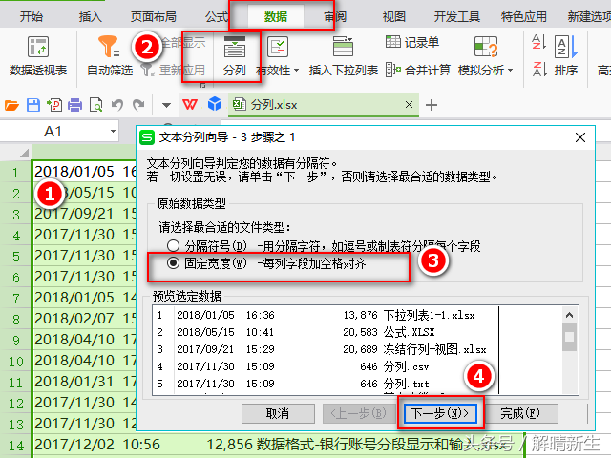Close the 分列.xlsx tab
Viewport: 611px width, 458px height.
click(409, 104)
